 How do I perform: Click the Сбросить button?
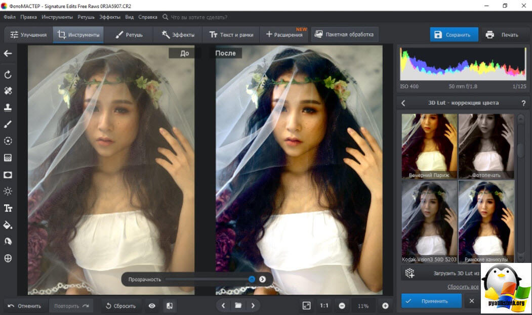tap(121, 306)
